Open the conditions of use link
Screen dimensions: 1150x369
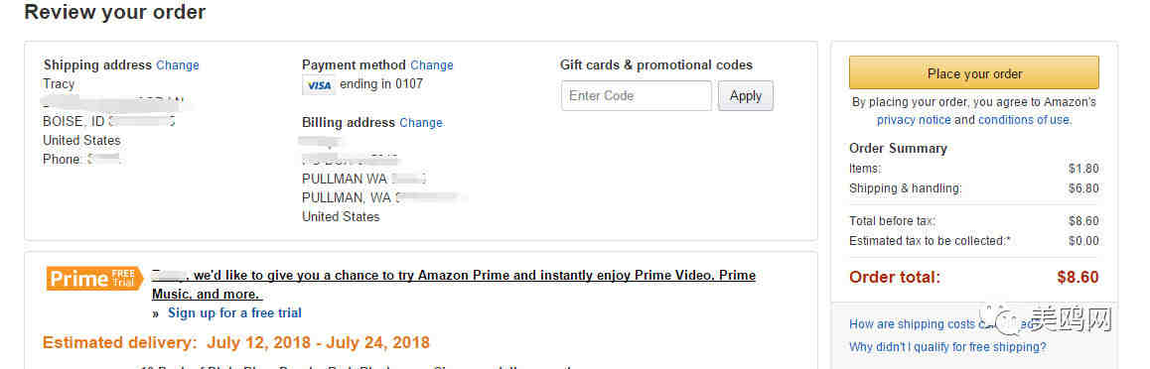point(1024,120)
